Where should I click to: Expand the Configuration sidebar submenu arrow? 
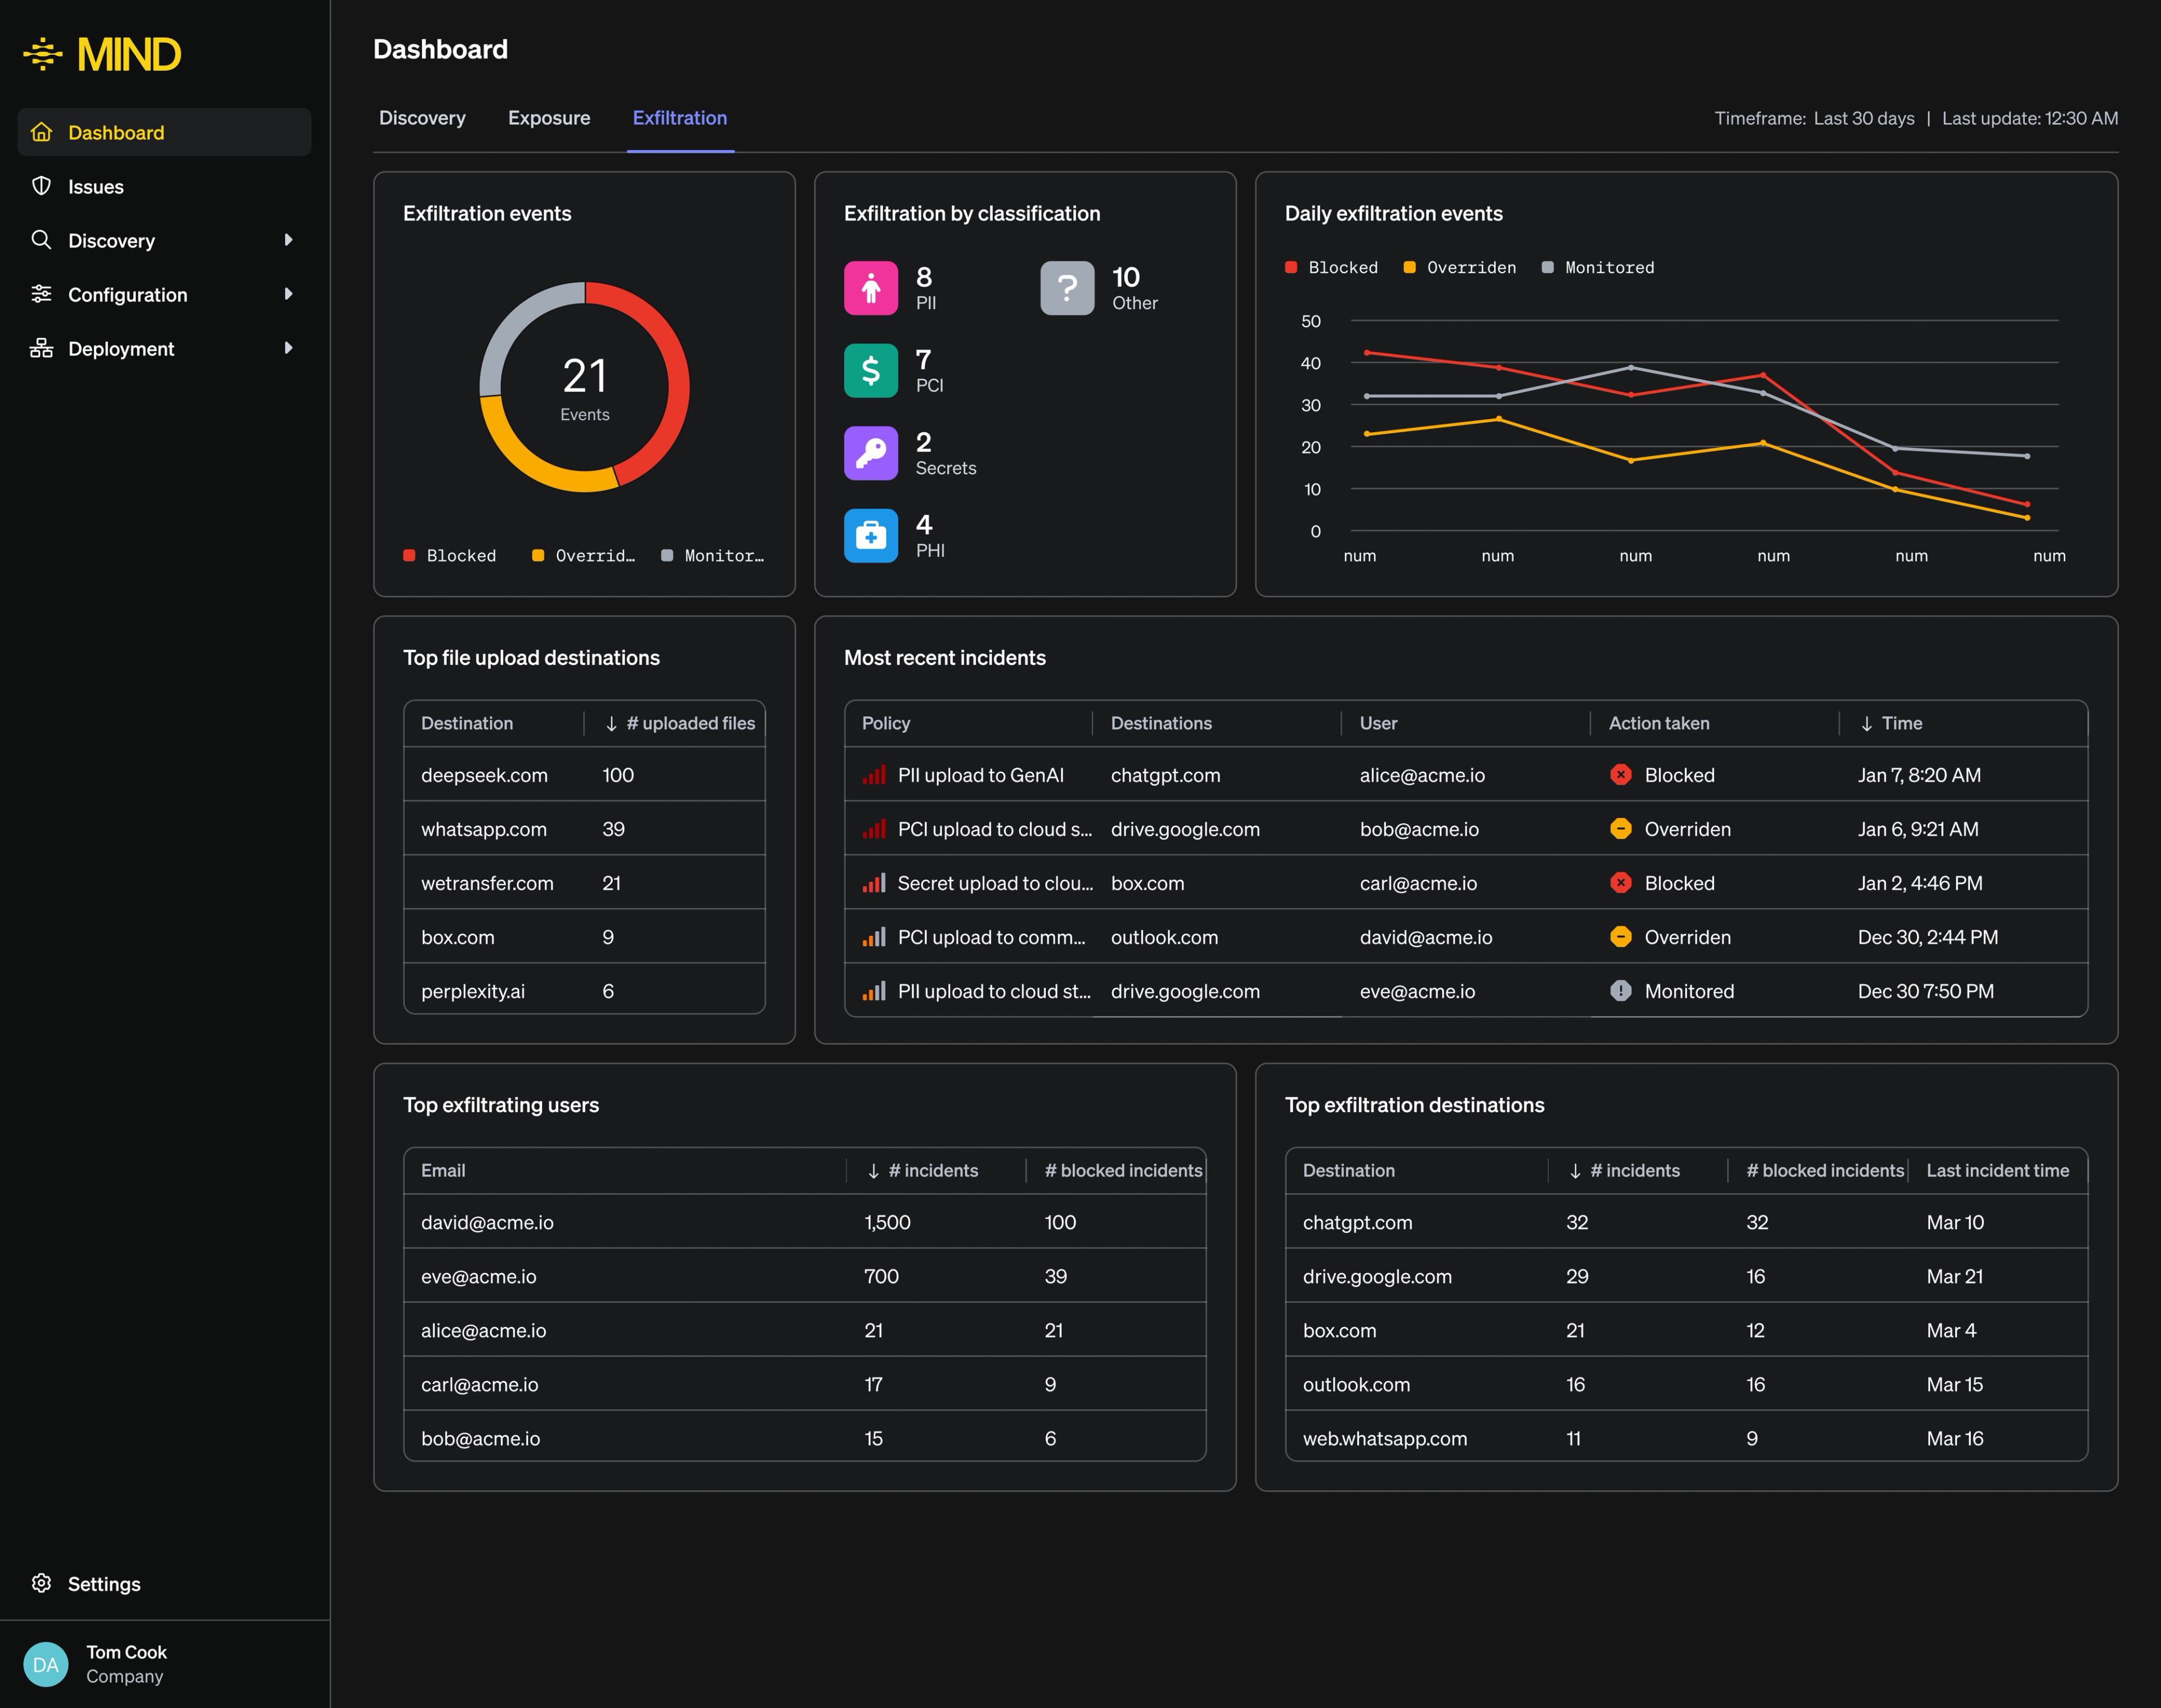288,294
